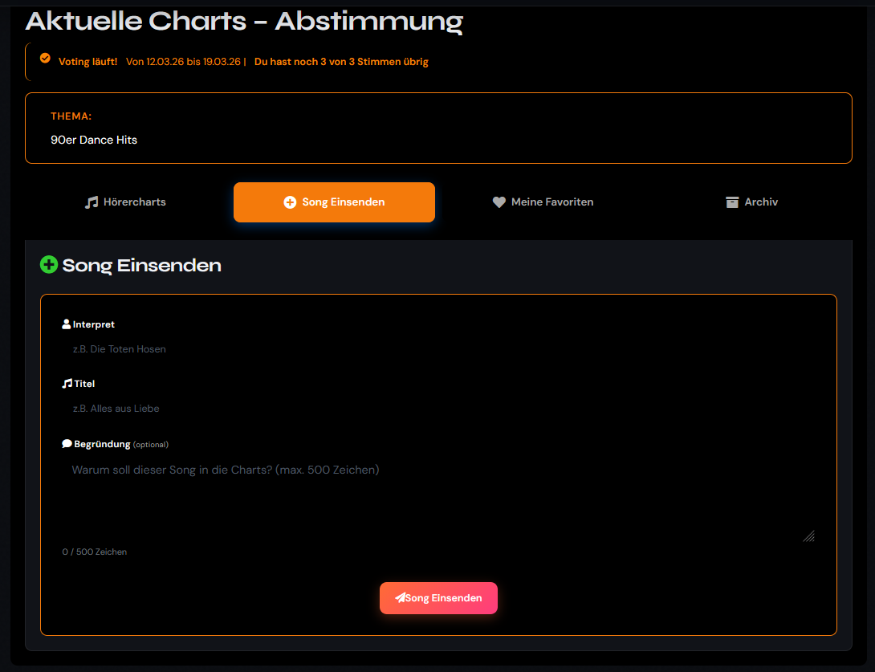This screenshot has width=875, height=672.
Task: Click the orange checkmark icon next to Voting läuft
Action: (45, 58)
